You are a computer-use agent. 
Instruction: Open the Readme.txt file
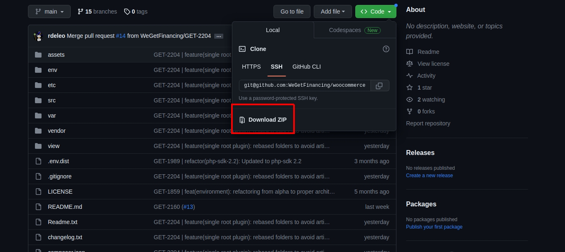[63, 222]
